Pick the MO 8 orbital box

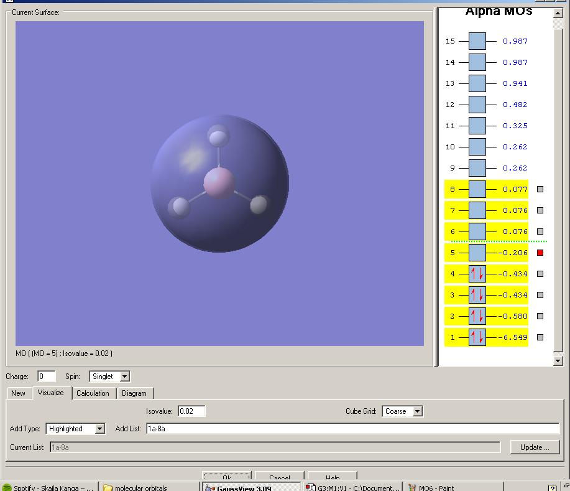[477, 189]
